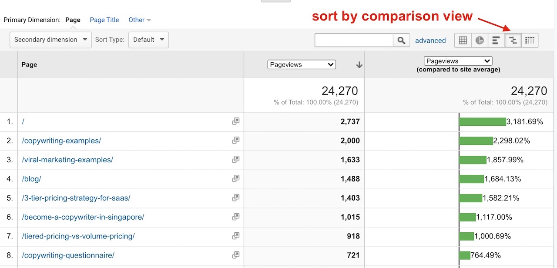The image size is (557, 268).
Task: Open the Sort Type Default dropdown
Action: (x=148, y=40)
